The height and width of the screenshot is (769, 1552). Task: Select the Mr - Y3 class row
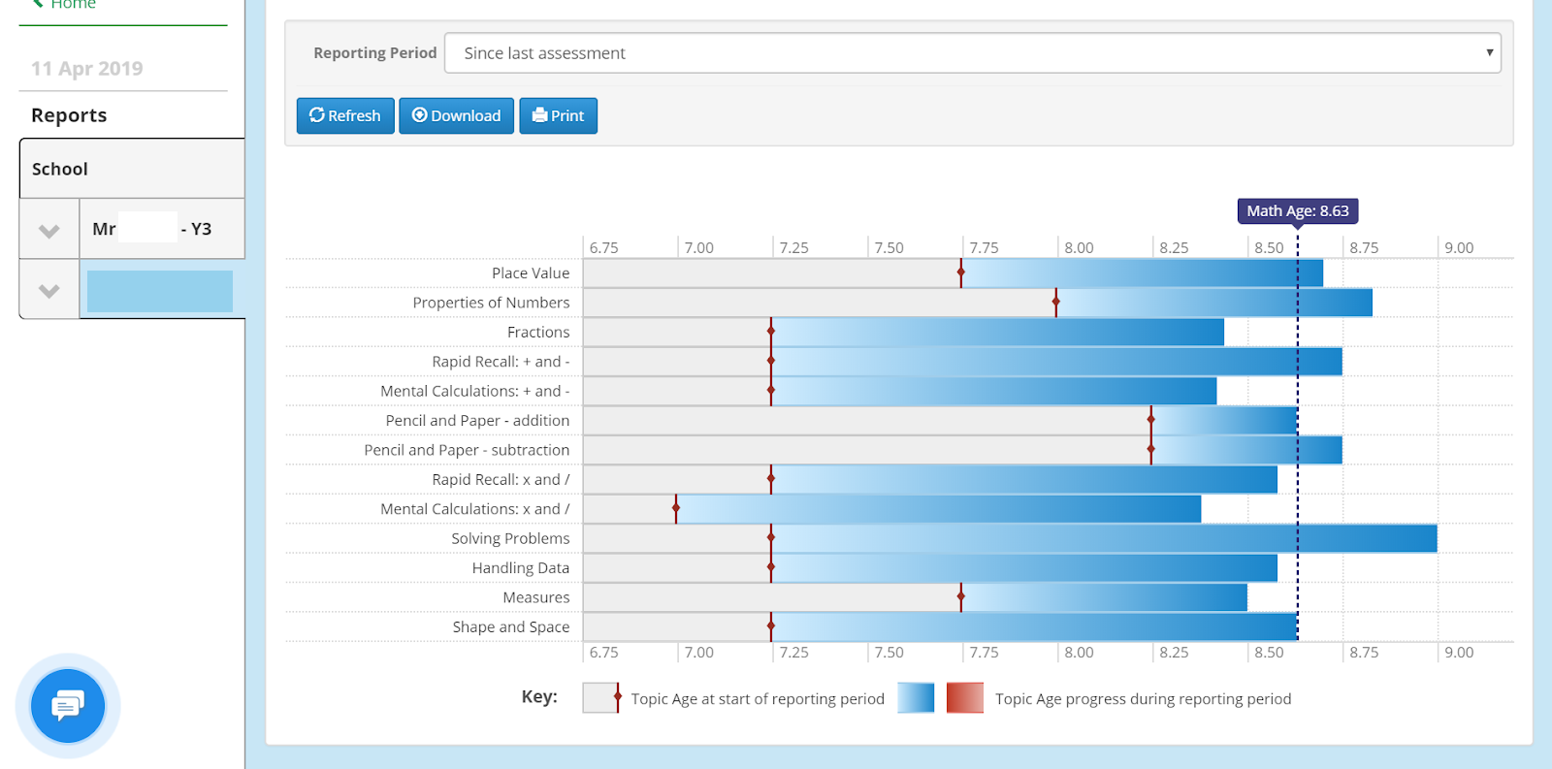162,229
